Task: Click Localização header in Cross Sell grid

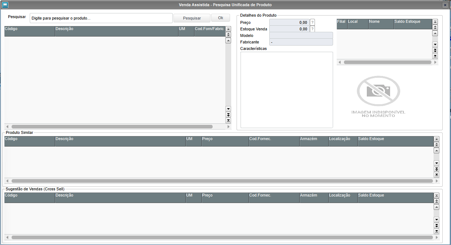Action: 343,198
